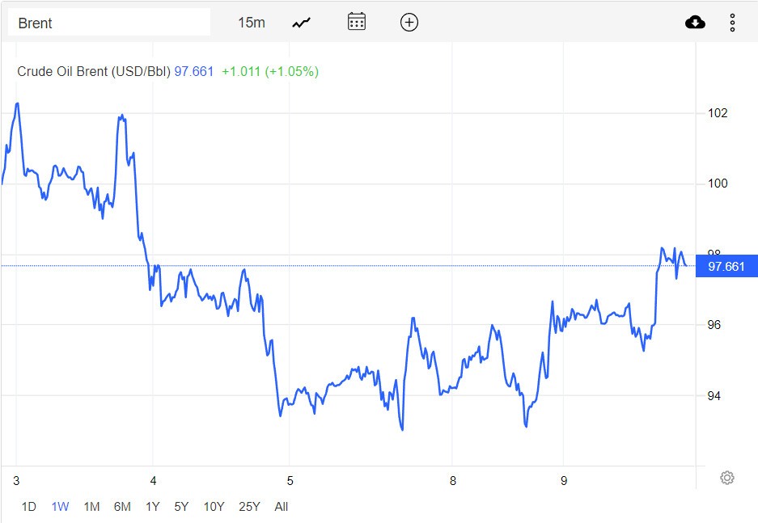The width and height of the screenshot is (758, 523).
Task: Open chart settings gear icon
Action: pos(726,478)
